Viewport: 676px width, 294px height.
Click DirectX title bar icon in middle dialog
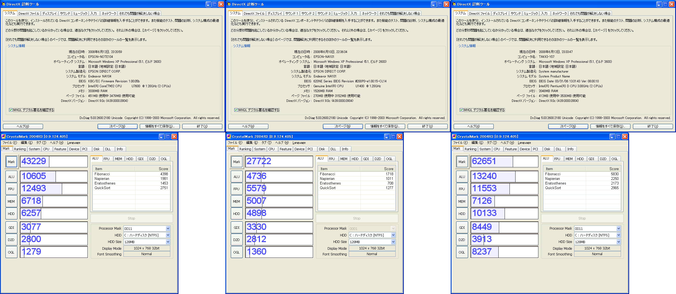pos(229,4)
